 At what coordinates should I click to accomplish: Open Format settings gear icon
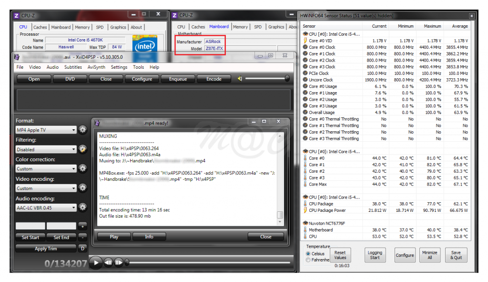tap(83, 130)
